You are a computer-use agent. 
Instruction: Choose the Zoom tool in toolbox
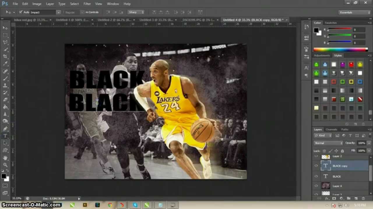(5, 165)
